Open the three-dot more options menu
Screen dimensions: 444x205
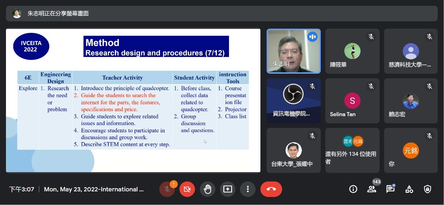pyautogui.click(x=248, y=189)
